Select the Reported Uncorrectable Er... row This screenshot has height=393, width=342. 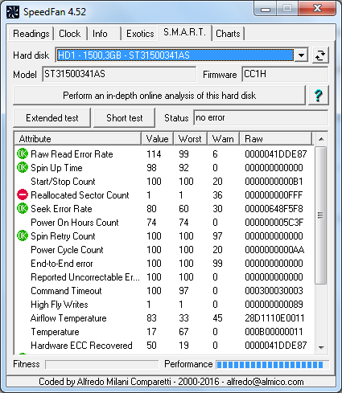click(164, 277)
